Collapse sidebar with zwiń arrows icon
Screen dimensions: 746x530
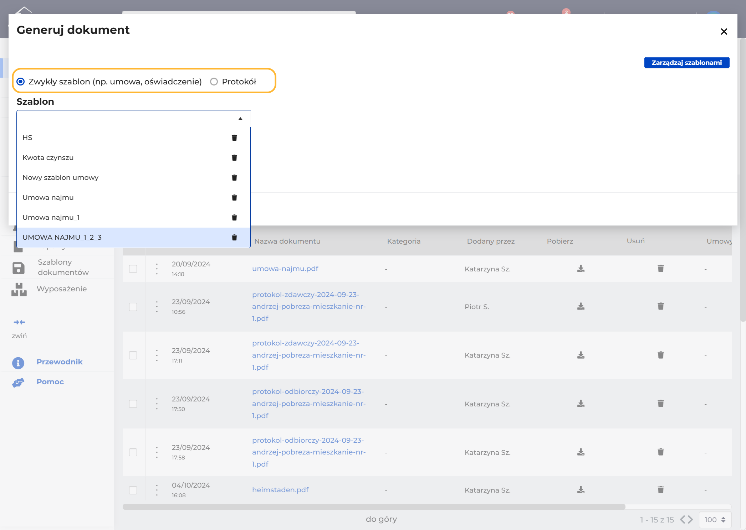tap(19, 322)
